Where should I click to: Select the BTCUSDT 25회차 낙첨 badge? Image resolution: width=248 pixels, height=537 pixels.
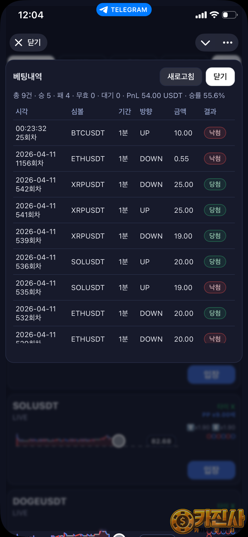[215, 133]
